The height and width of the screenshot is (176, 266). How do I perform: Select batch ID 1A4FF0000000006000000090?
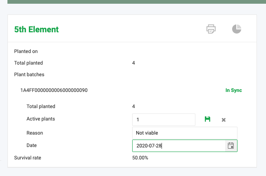click(x=54, y=90)
